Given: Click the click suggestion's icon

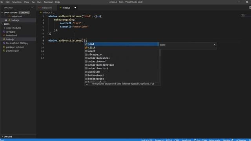Looking at the screenshot, I should coord(86,48).
